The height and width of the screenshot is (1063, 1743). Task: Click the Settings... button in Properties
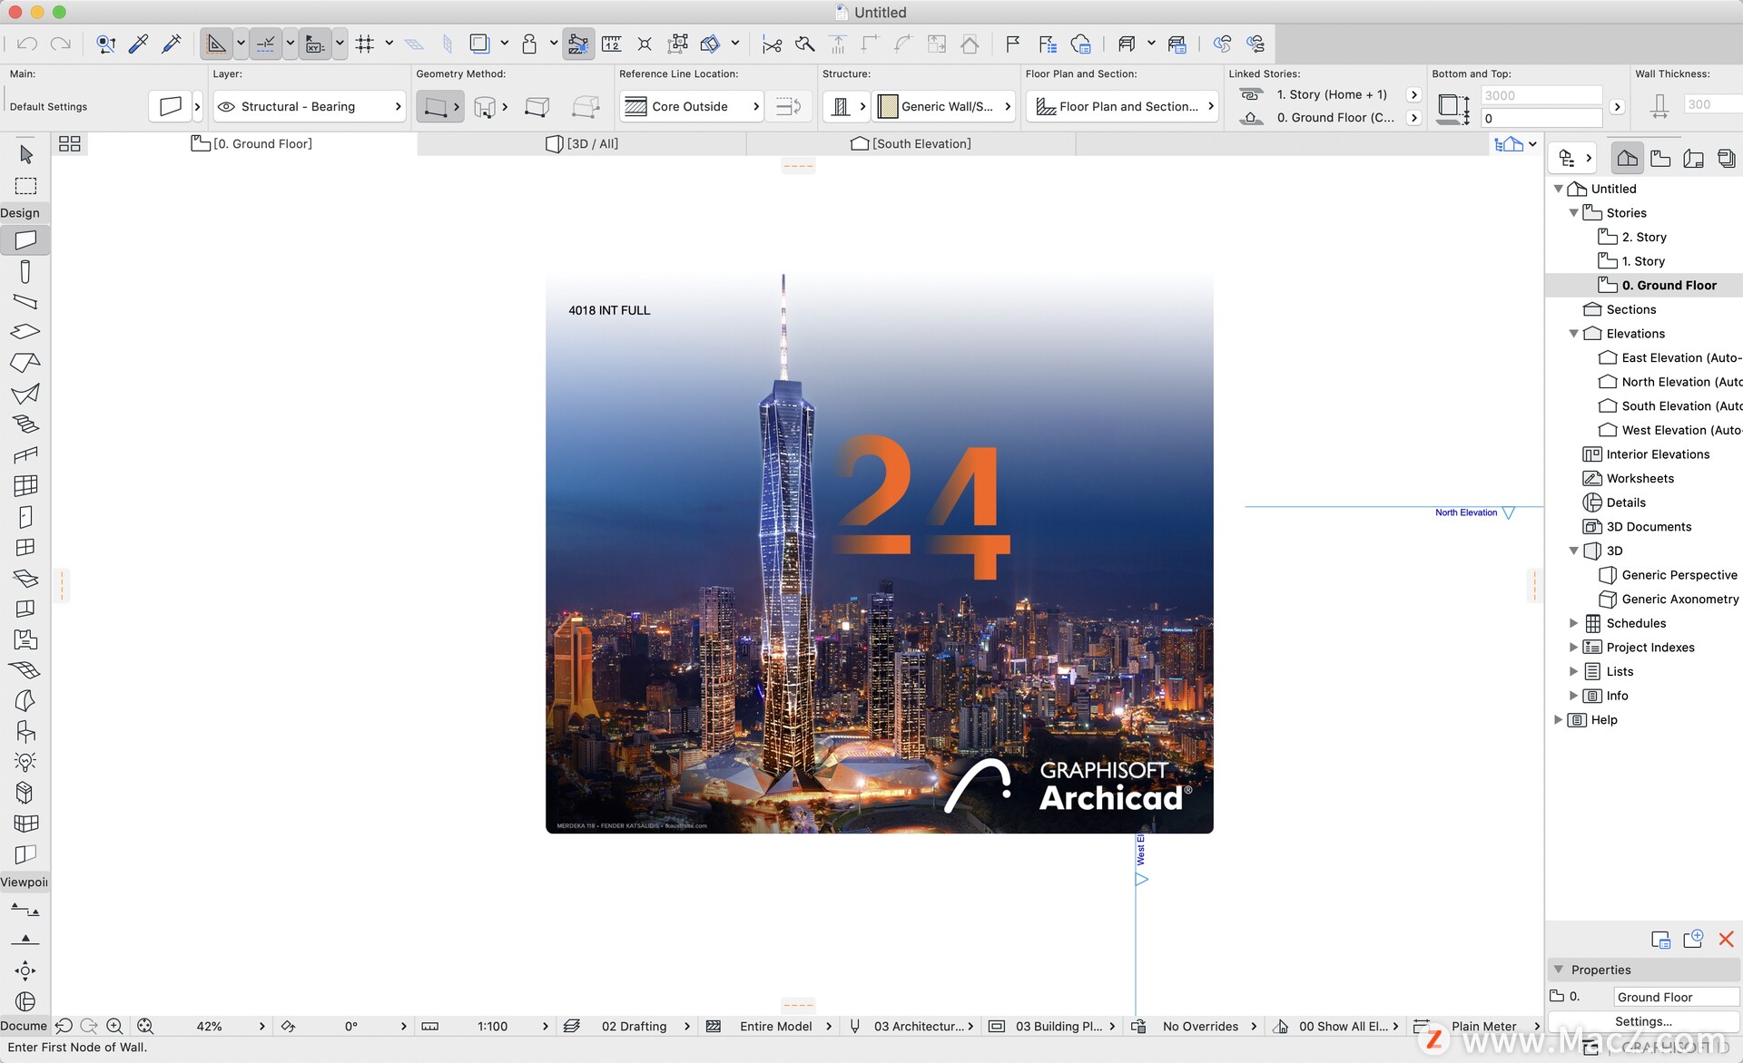[x=1643, y=1021]
